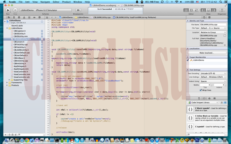Select the C typedef snippet
231x144 pixels.
point(207,127)
